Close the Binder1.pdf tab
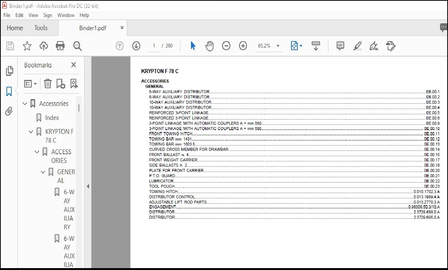 (122, 28)
